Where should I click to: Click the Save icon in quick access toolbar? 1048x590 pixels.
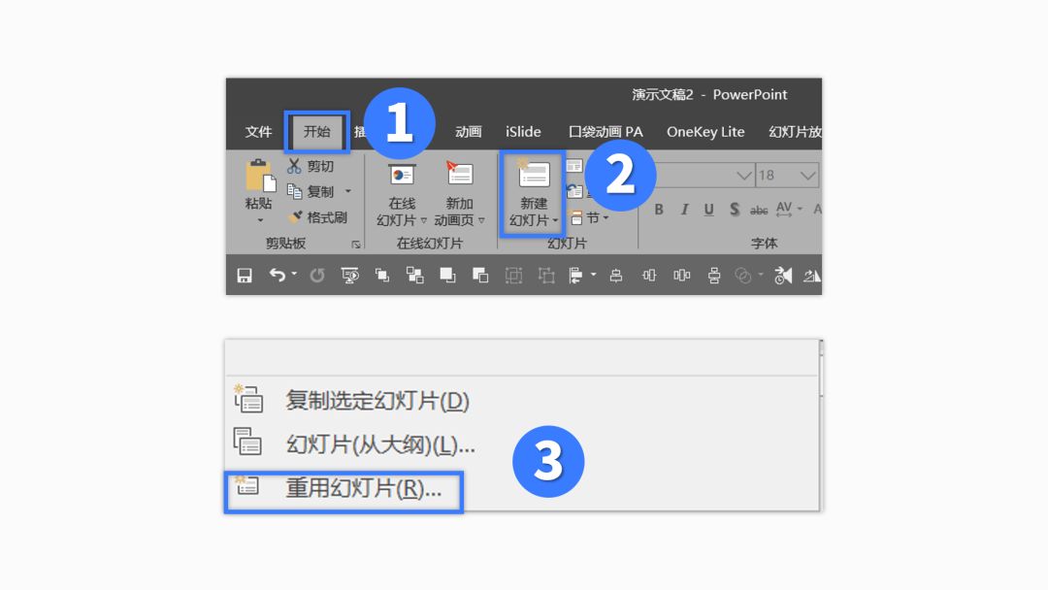click(245, 276)
